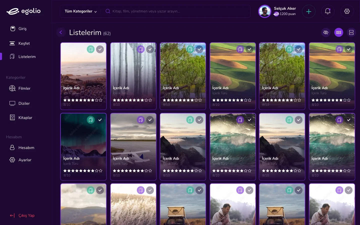Bookmark the fjord card next to the seaplane card

point(190,120)
